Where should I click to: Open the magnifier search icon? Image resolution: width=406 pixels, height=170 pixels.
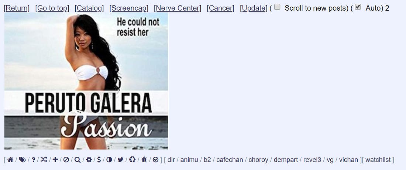pos(77,160)
